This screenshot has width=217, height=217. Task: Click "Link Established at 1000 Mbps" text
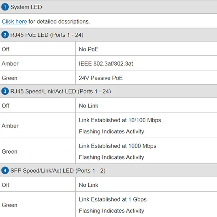pos(118,146)
